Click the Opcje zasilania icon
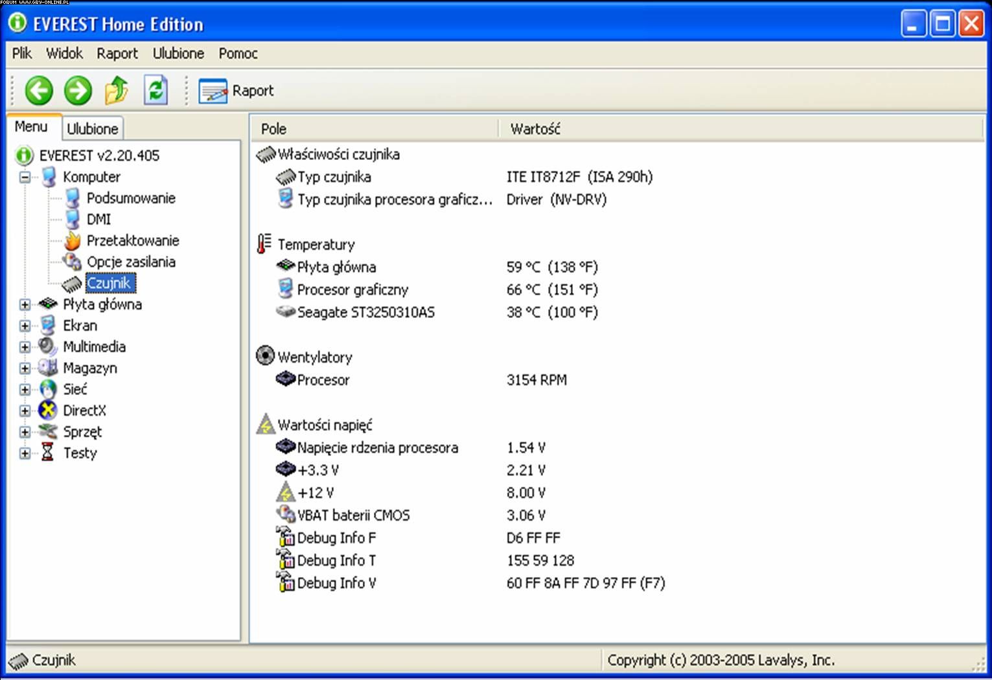 72,262
